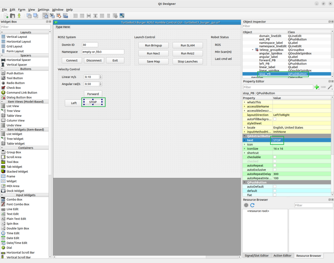Select the Run Bringup button on form
The image size is (334, 263).
(153, 45)
